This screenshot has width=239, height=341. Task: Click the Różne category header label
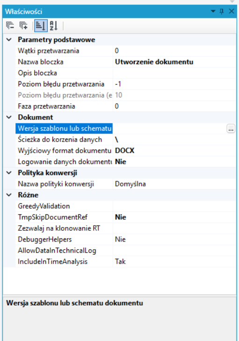[28, 195]
